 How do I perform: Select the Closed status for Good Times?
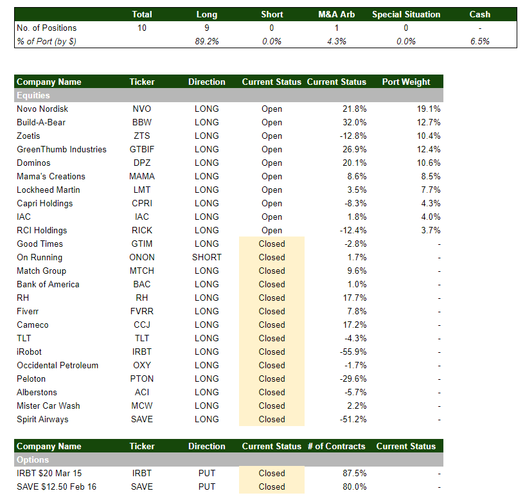click(272, 244)
